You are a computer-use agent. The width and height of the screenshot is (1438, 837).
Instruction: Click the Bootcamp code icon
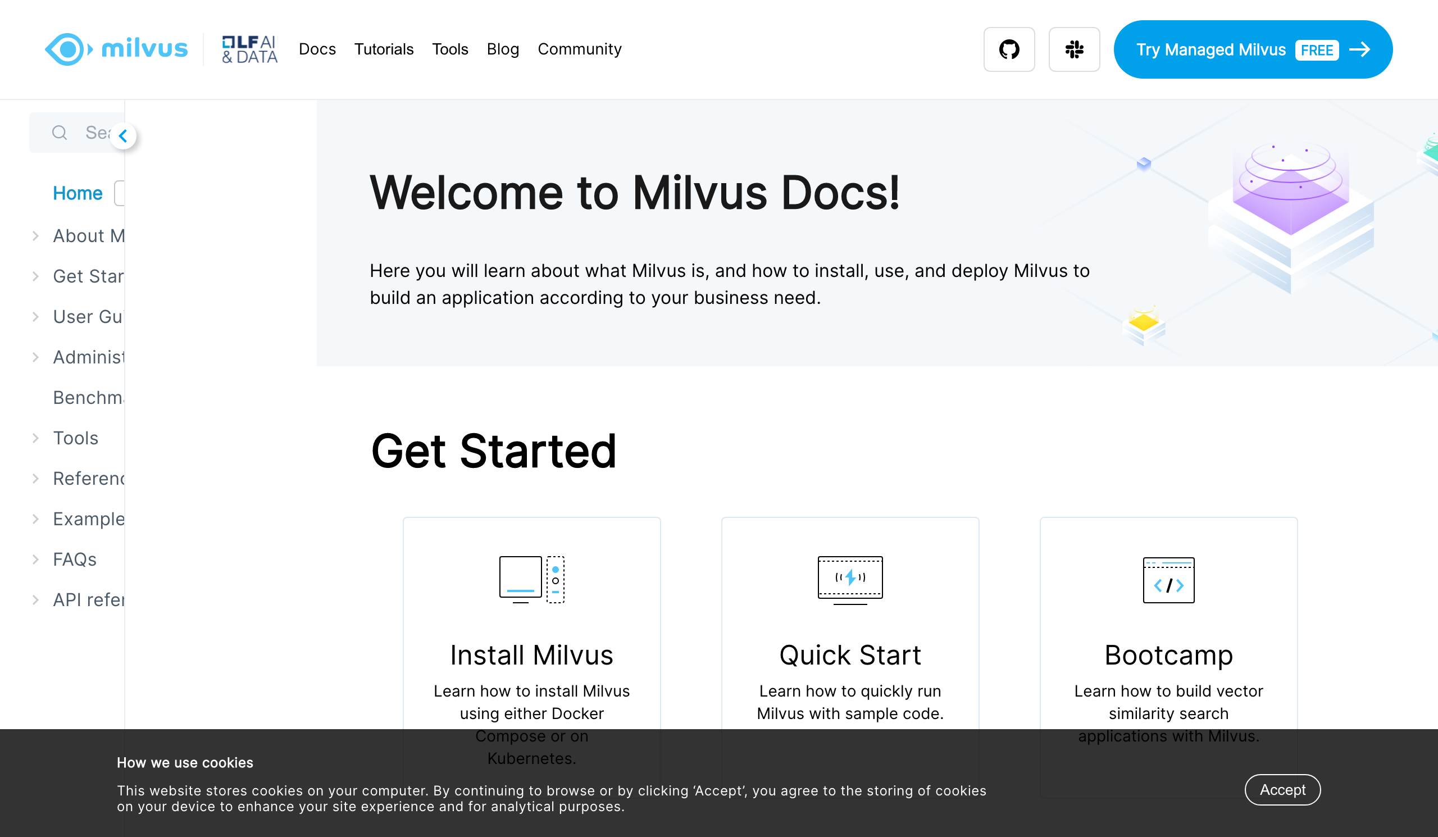point(1168,580)
